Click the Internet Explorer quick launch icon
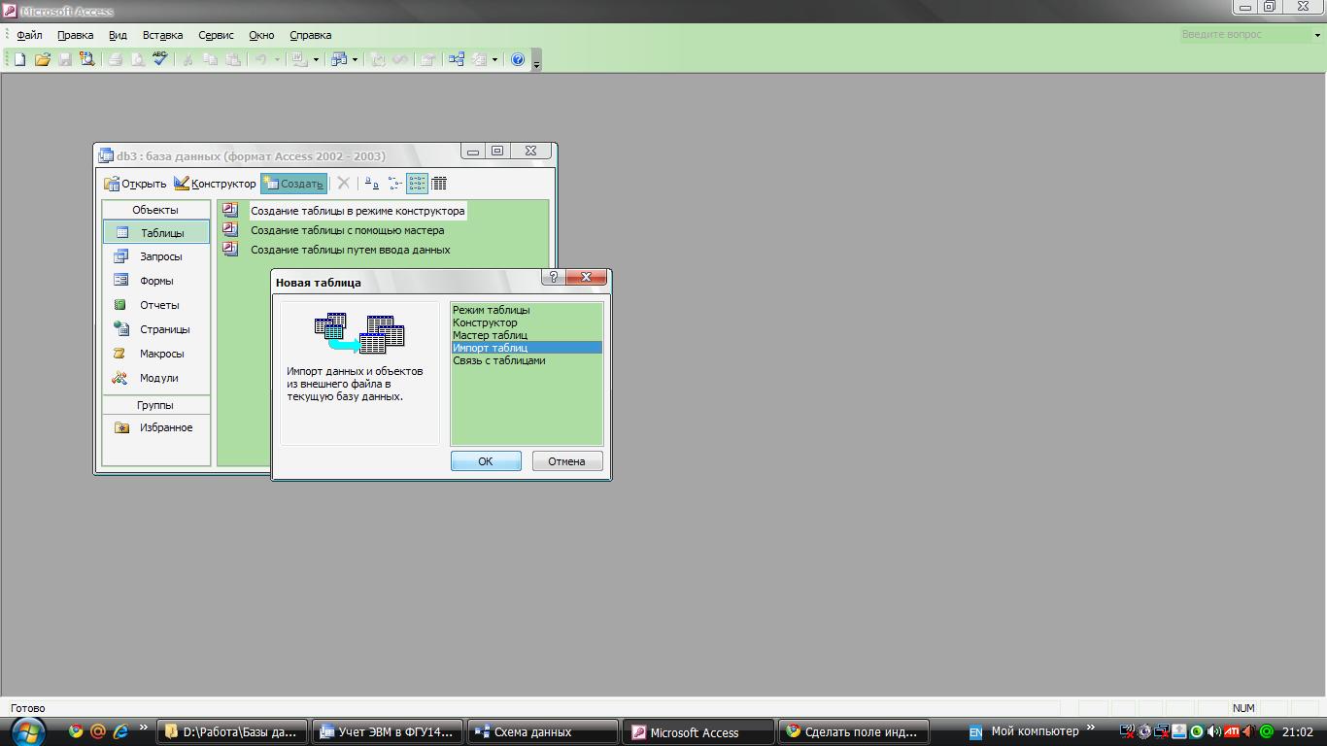 [120, 731]
